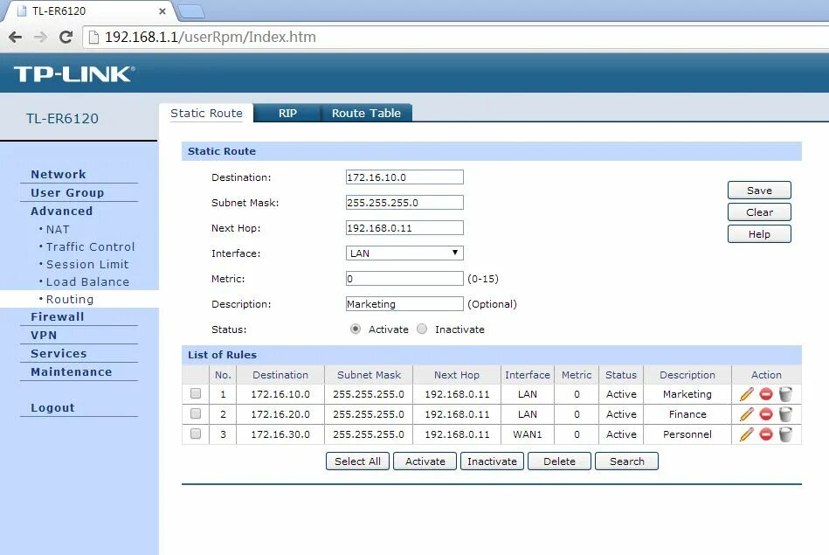Inactivate rule 1 using its red icon
Screen dimensions: 829x555
pos(765,394)
